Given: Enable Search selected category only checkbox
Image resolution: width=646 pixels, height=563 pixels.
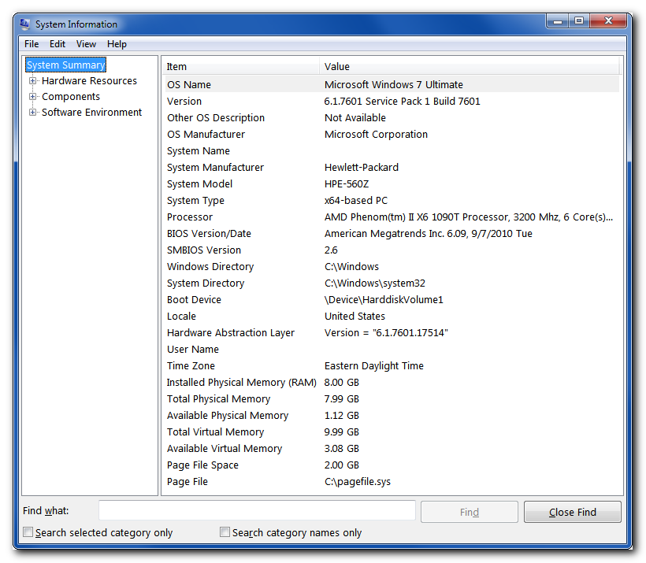Looking at the screenshot, I should 28,532.
